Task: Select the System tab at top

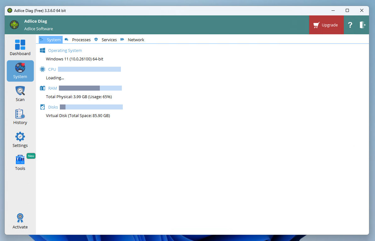Action: click(54, 40)
